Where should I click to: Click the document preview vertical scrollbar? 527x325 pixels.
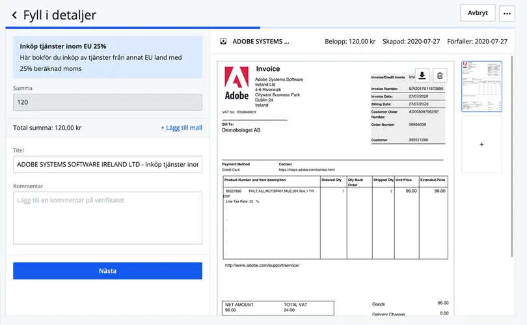point(512,156)
